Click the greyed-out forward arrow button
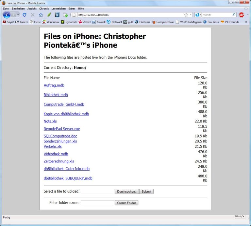Image resolution: width=251 pixels, height=226 pixels. coord(13,15)
